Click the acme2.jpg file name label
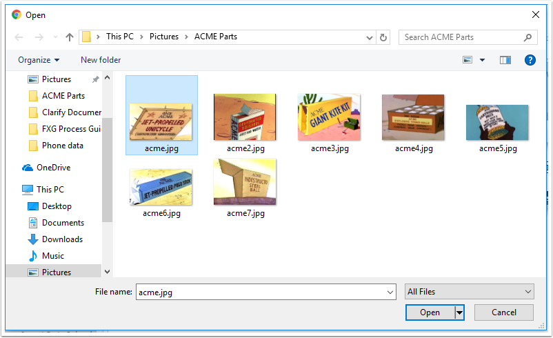 245,148
